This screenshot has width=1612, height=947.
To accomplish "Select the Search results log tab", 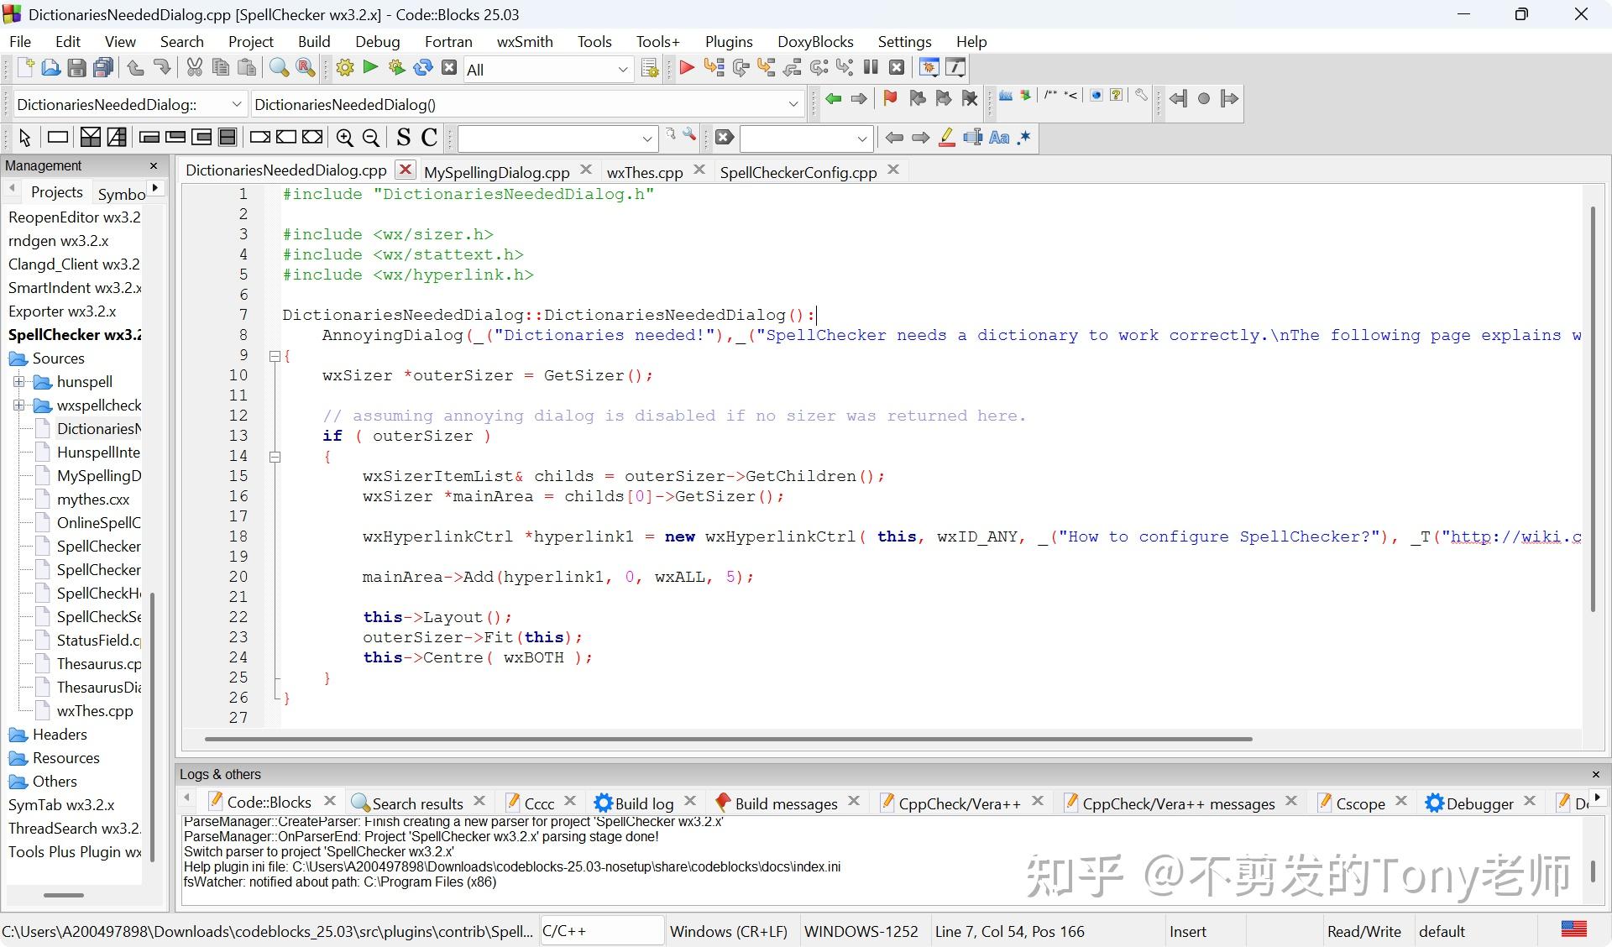I will coord(417,803).
